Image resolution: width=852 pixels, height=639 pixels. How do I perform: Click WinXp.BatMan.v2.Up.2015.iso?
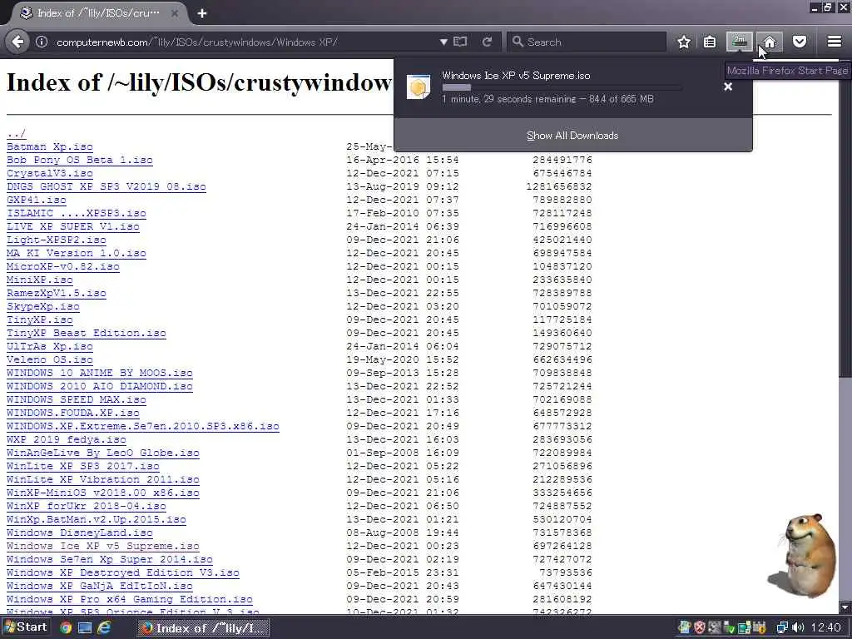(97, 519)
